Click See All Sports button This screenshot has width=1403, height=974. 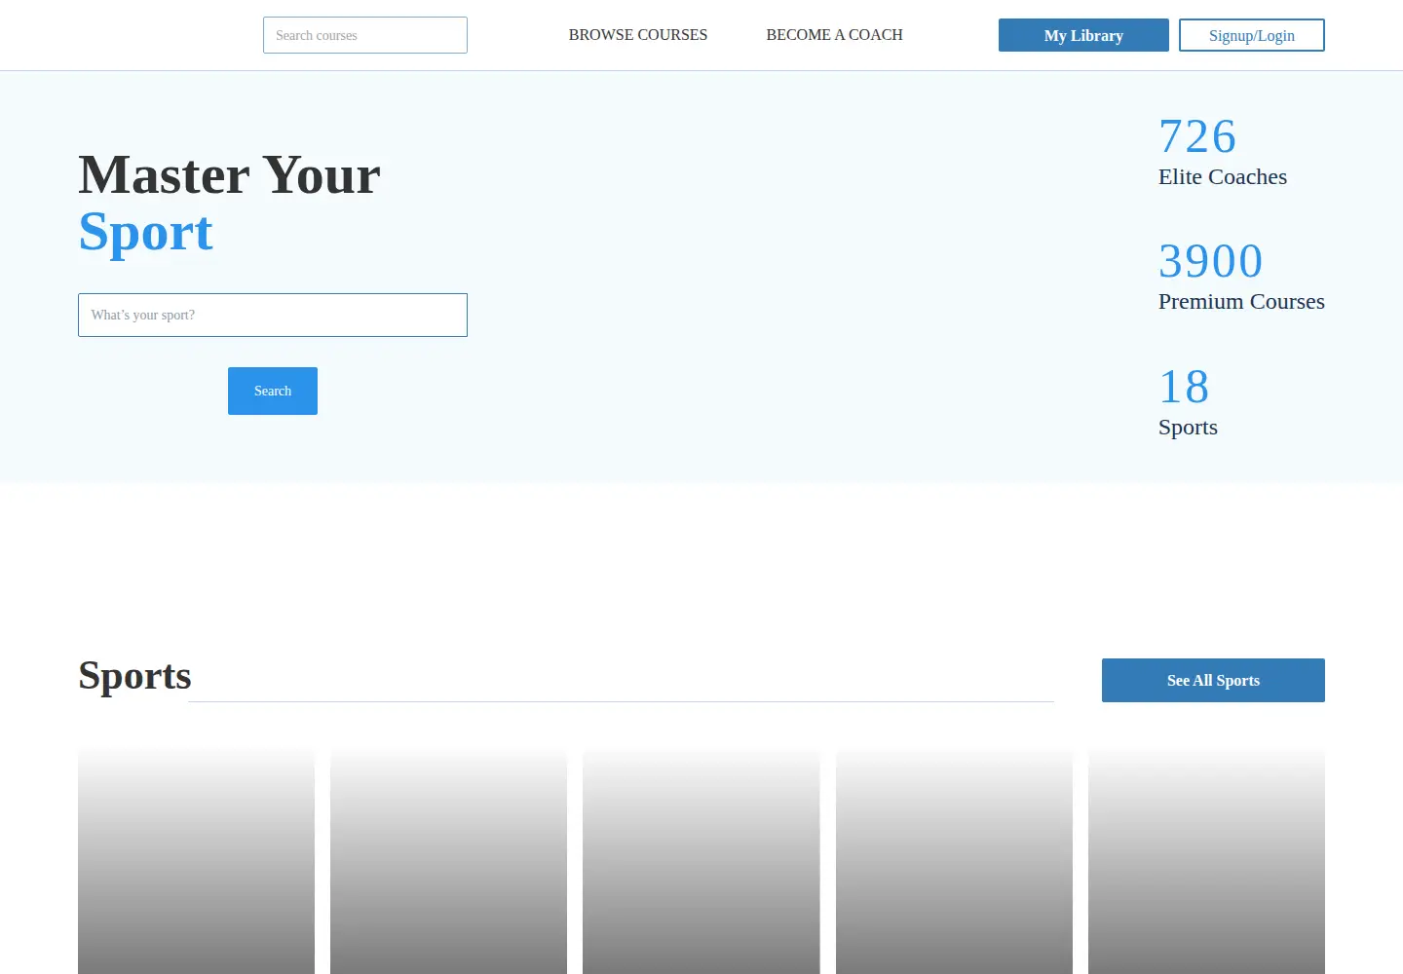point(1213,680)
